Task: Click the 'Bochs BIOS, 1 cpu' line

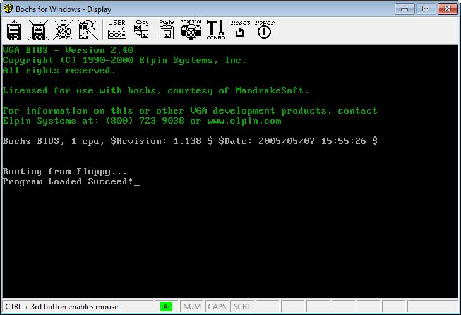Action: [190, 141]
